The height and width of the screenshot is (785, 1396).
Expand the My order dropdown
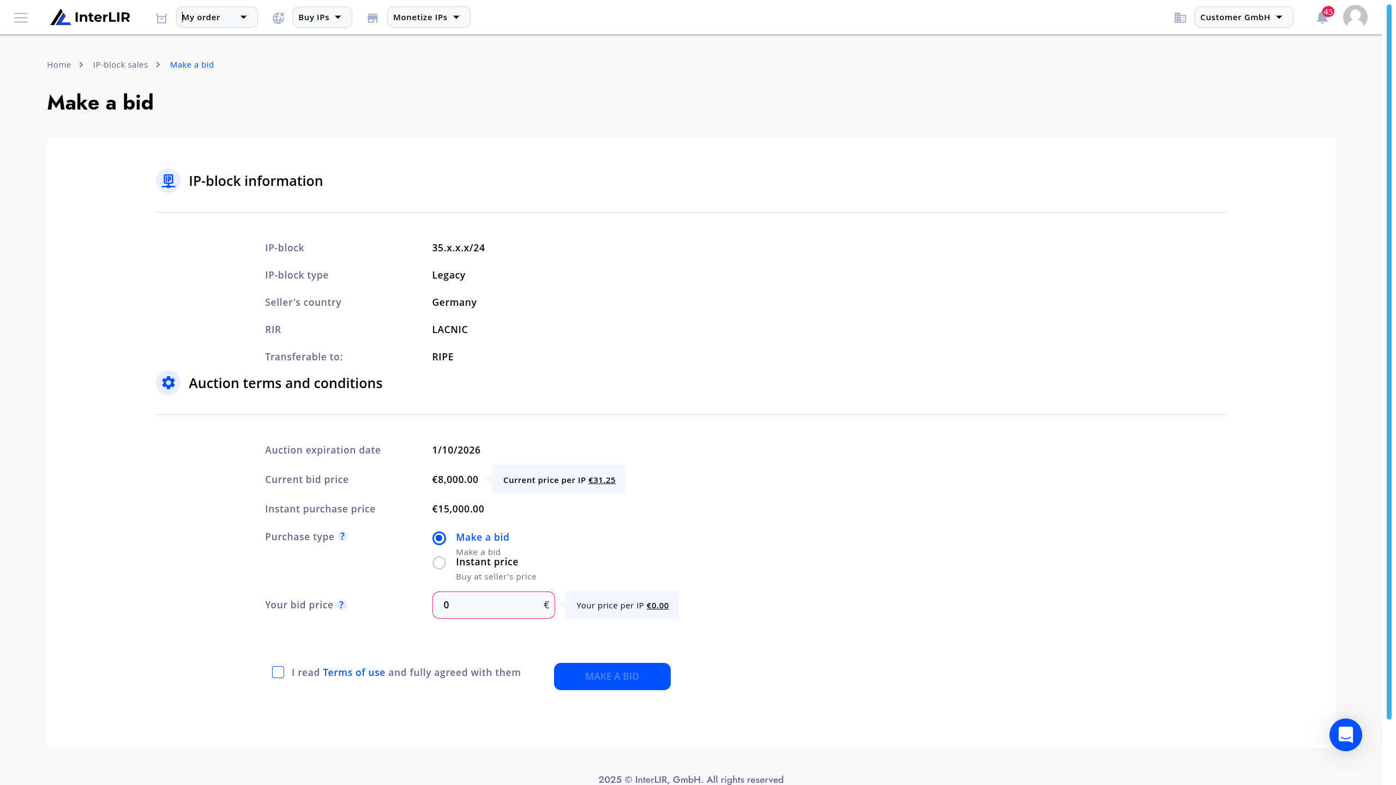(216, 17)
